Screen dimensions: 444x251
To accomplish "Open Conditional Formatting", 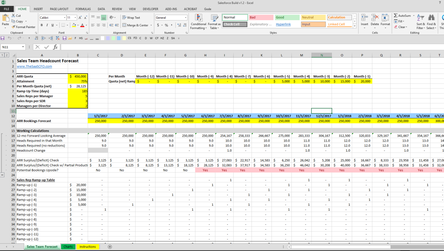I will point(198,22).
